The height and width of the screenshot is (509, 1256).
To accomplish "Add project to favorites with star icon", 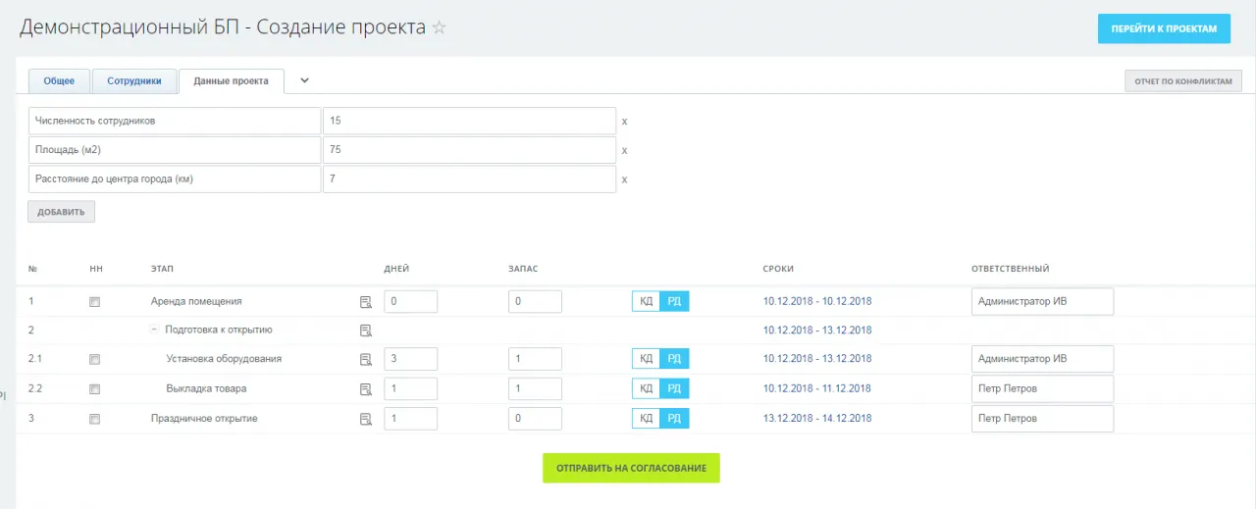I will coord(440,28).
